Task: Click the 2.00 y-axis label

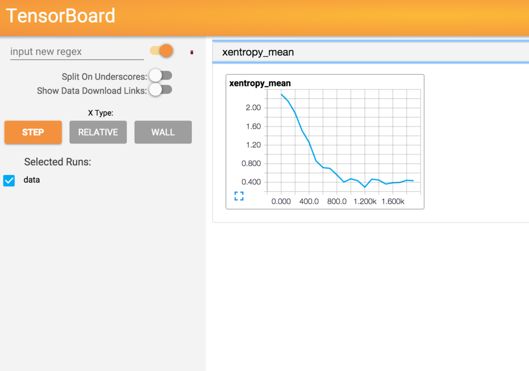Action: (x=253, y=108)
